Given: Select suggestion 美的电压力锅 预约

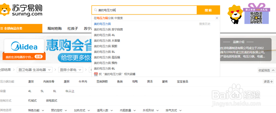Looking at the screenshot, I should (x=105, y=63).
